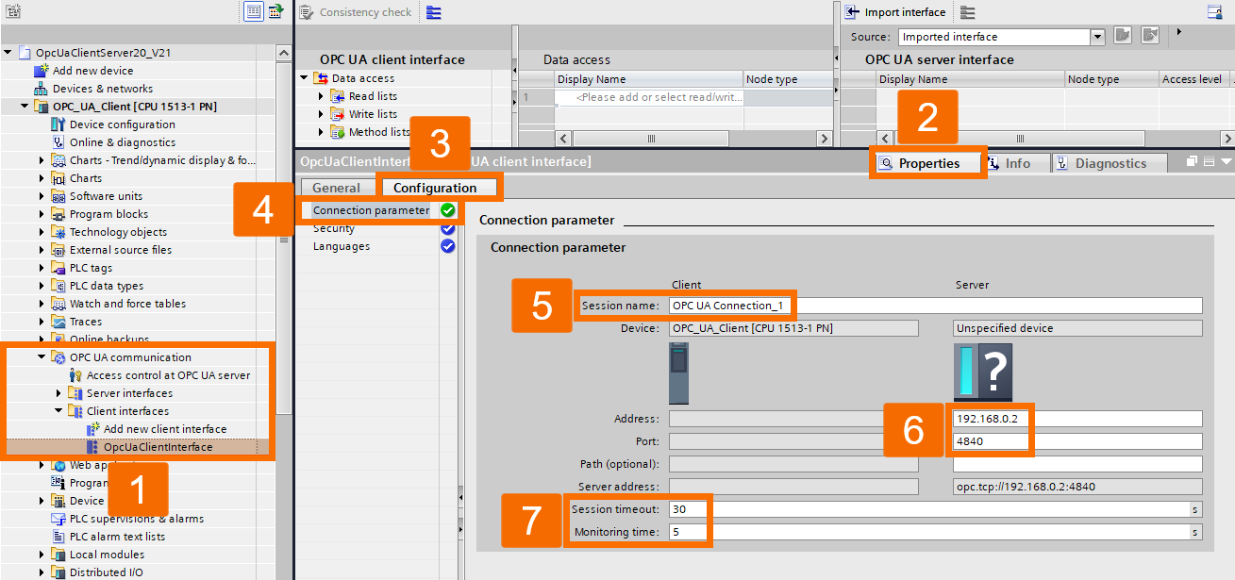The image size is (1235, 580).
Task: Expand the PLC tags folder
Action: [42, 268]
